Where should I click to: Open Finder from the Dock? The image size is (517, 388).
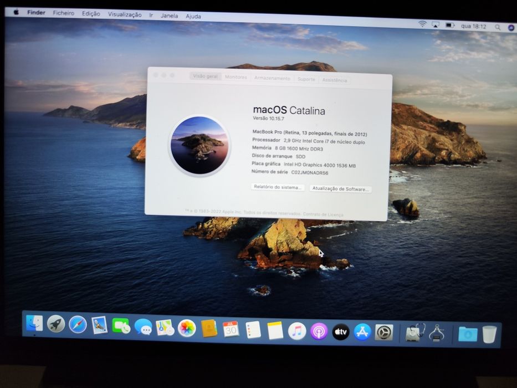click(x=34, y=323)
